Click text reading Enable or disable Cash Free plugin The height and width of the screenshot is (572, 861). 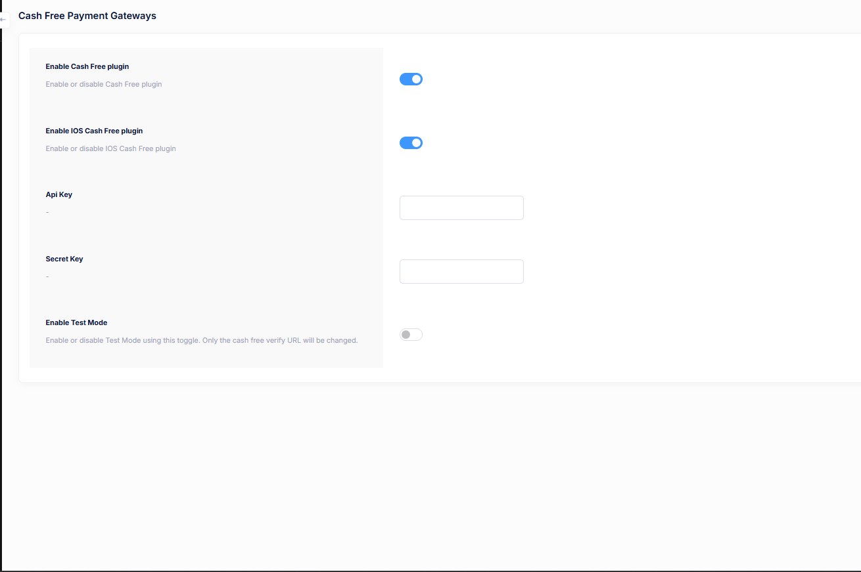pyautogui.click(x=103, y=84)
